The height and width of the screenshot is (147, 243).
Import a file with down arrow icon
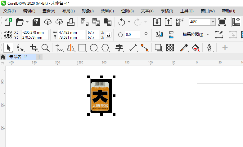pos(157,22)
